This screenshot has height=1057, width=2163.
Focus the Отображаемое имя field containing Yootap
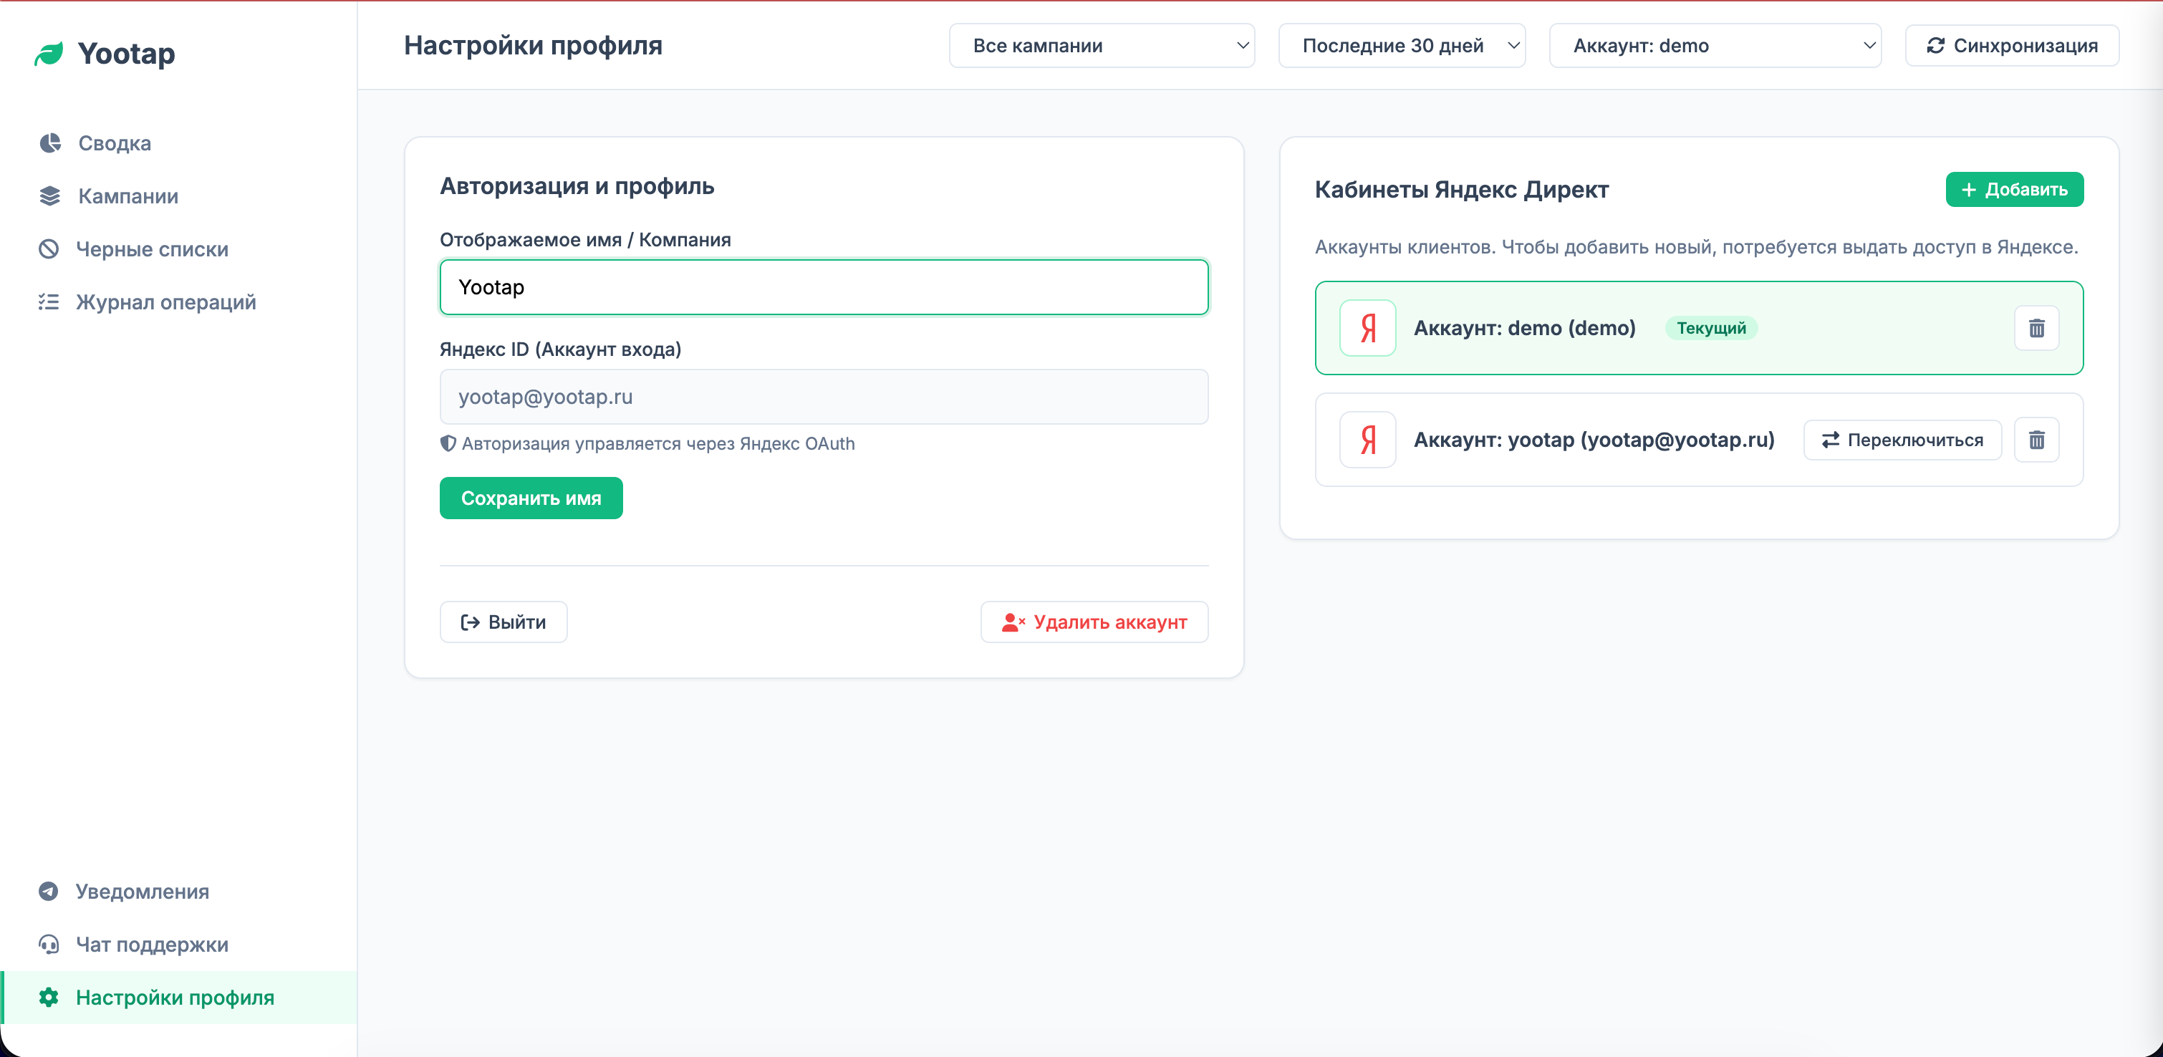[x=824, y=287]
